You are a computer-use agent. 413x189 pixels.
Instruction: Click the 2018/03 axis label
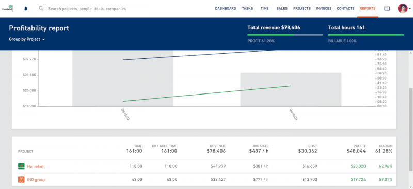click(x=125, y=115)
